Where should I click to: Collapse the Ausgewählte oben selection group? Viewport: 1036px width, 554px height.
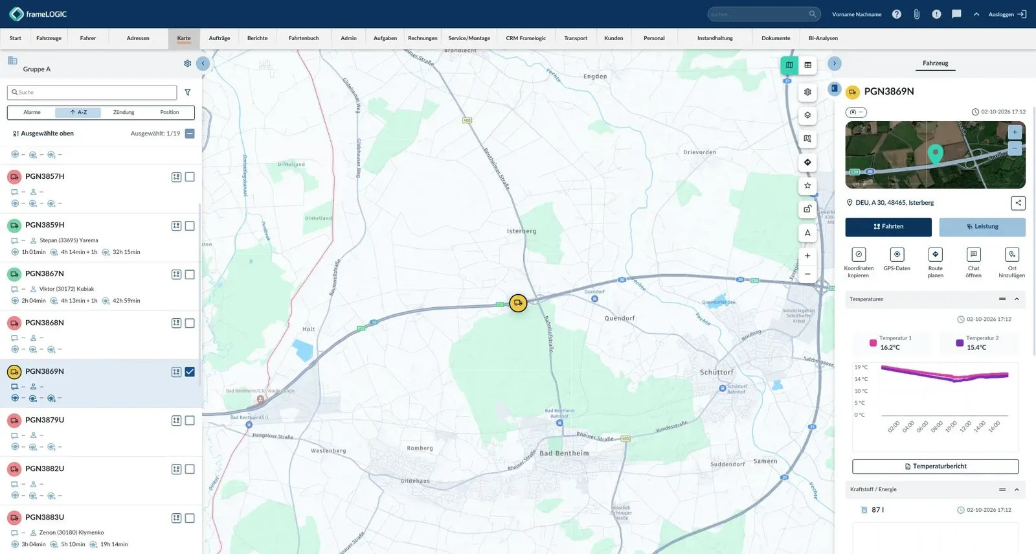click(x=190, y=133)
